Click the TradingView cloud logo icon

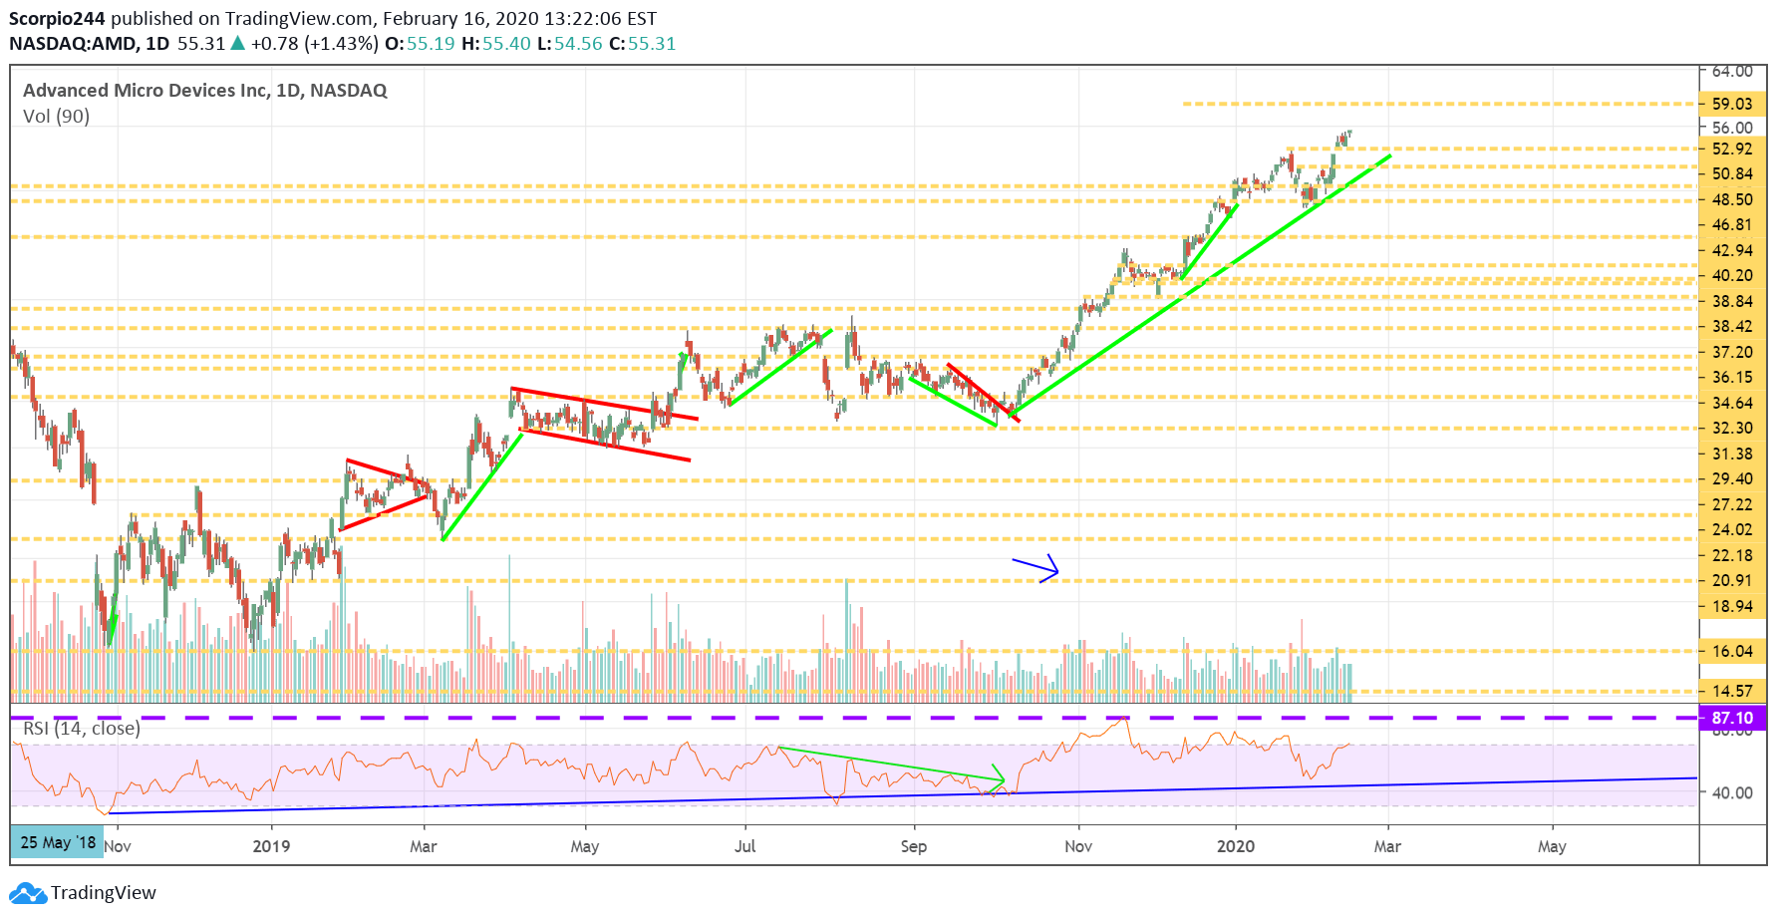28,893
